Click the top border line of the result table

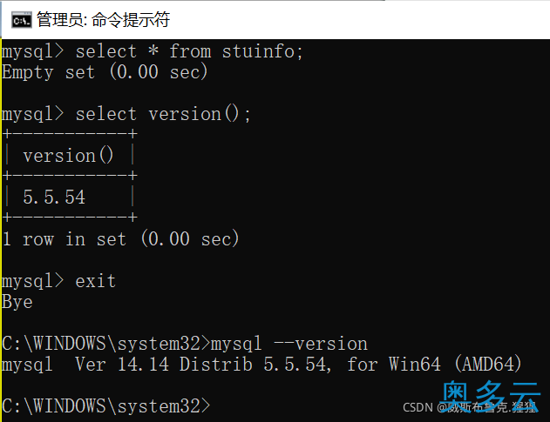point(70,134)
